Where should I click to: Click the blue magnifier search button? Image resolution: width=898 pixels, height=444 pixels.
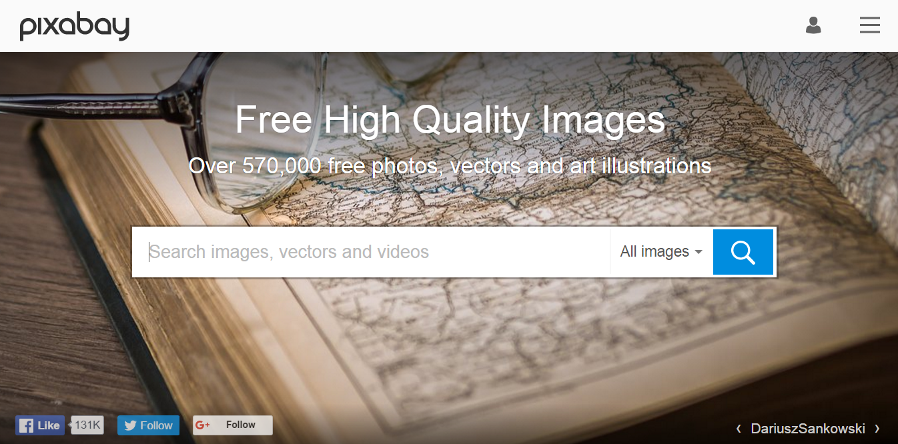point(743,252)
